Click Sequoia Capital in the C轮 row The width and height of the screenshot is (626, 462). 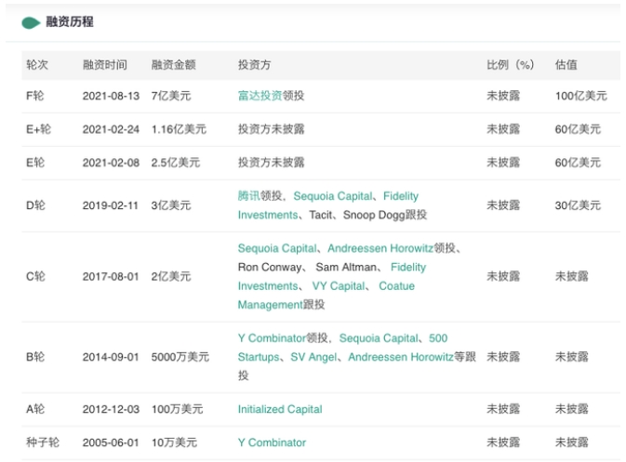pyautogui.click(x=277, y=249)
